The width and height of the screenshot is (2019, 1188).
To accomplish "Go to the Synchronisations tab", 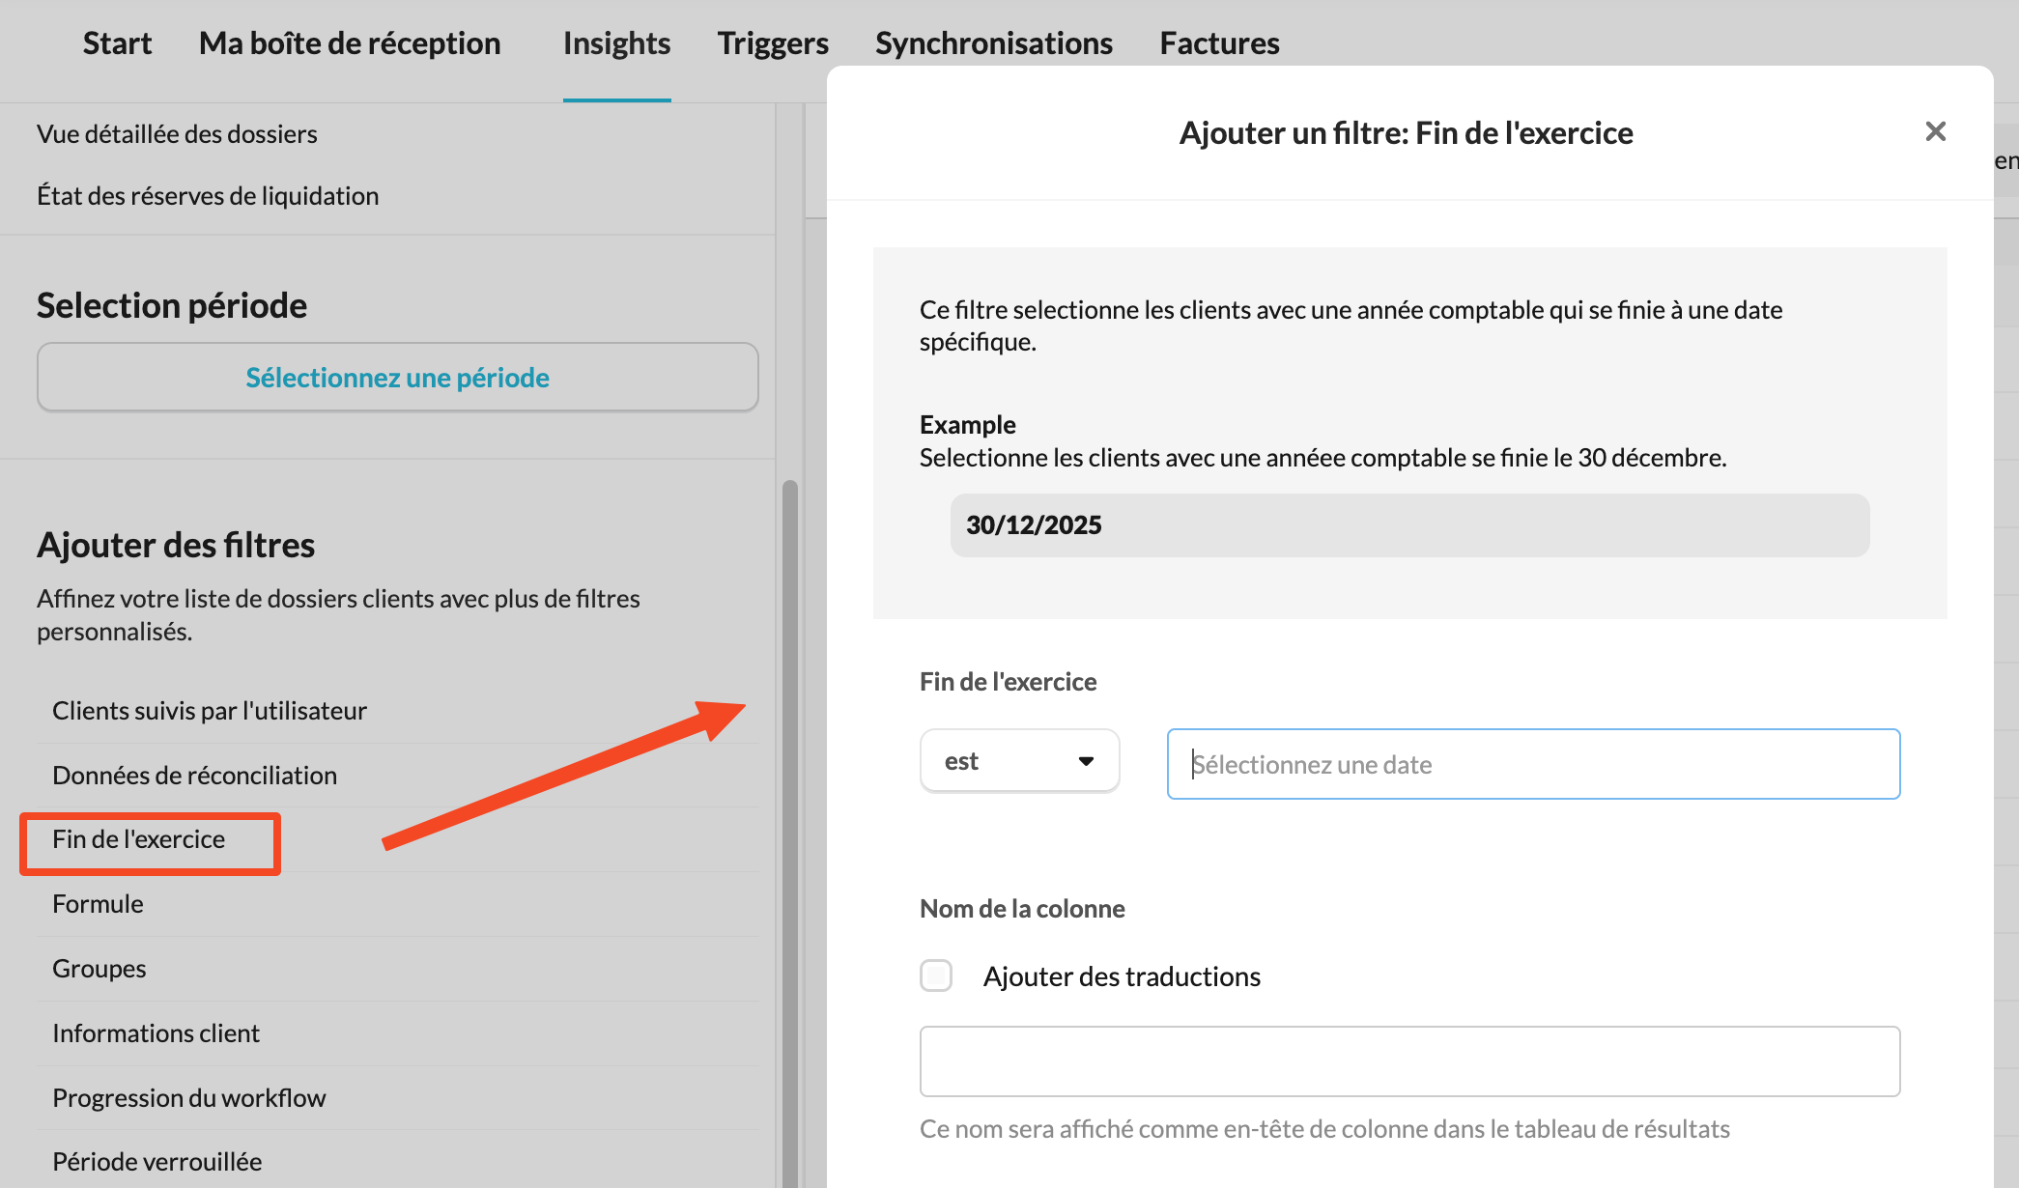I will (993, 43).
